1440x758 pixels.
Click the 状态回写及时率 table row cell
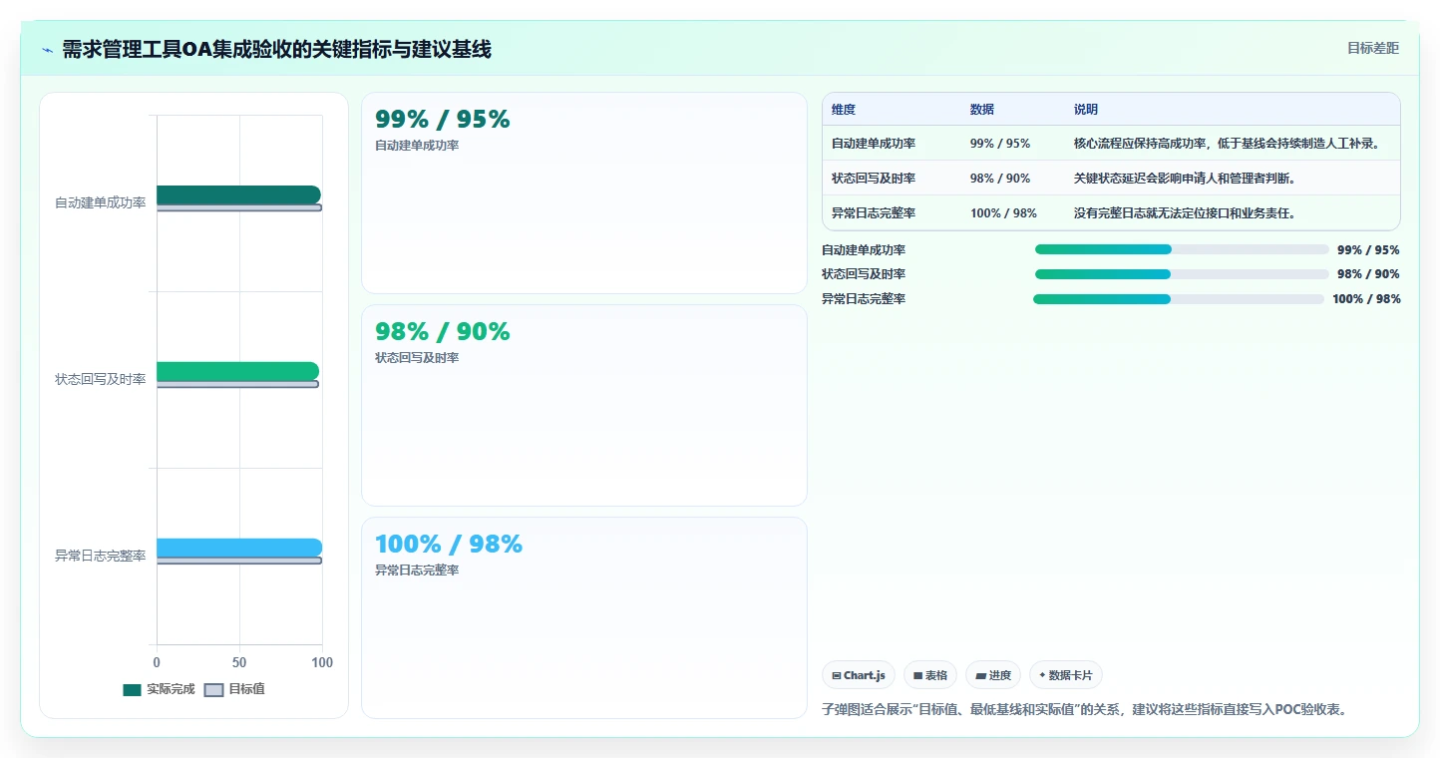tap(874, 179)
